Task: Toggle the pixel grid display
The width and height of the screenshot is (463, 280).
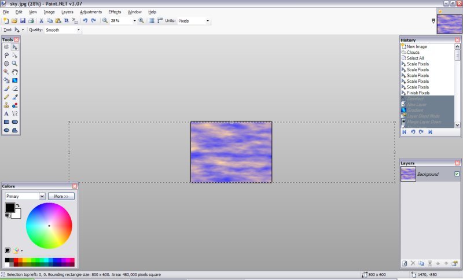Action: 152,21
